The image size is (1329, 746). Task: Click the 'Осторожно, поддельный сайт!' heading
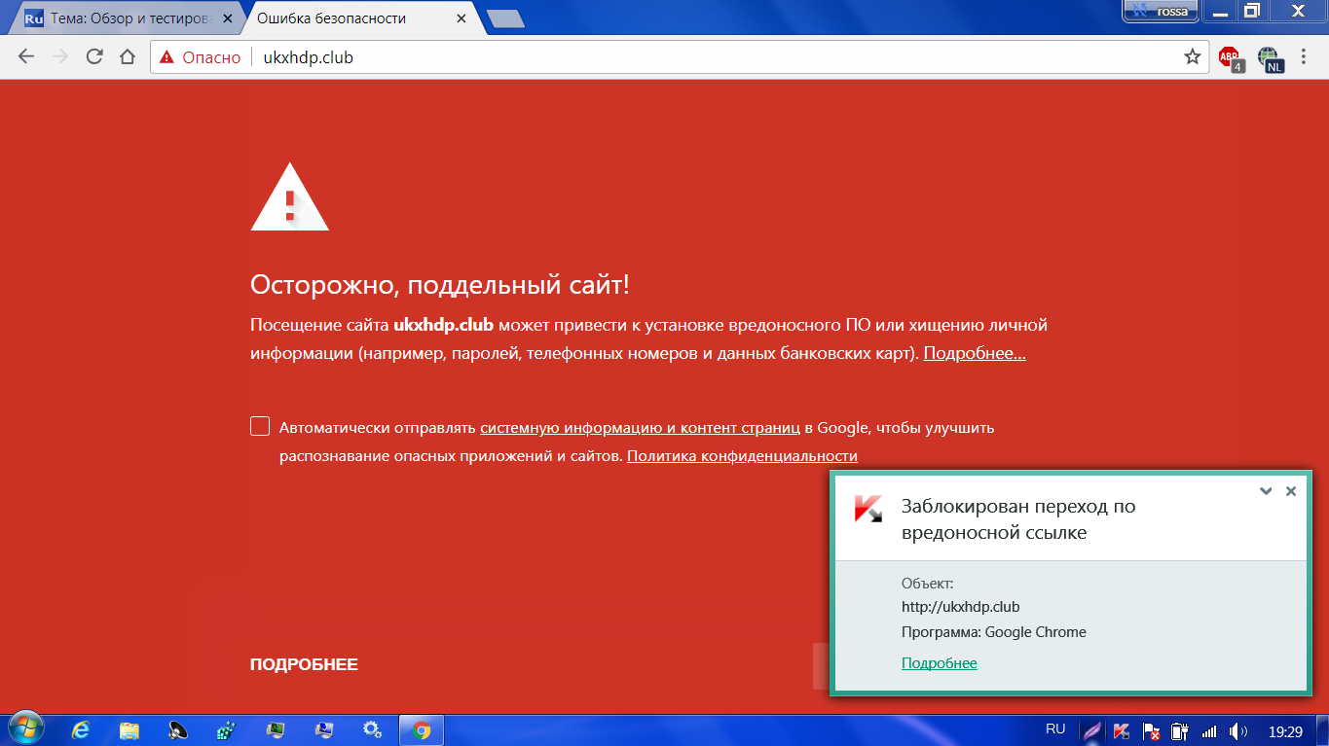tap(440, 285)
